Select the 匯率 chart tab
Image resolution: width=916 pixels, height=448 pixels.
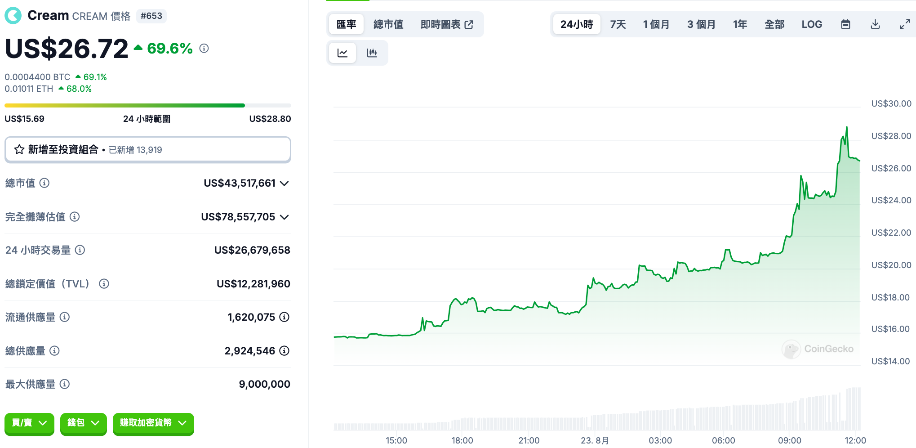346,24
